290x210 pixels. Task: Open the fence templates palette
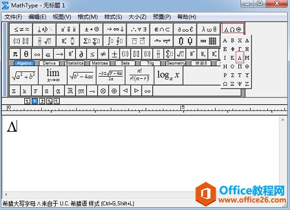coord(21,41)
